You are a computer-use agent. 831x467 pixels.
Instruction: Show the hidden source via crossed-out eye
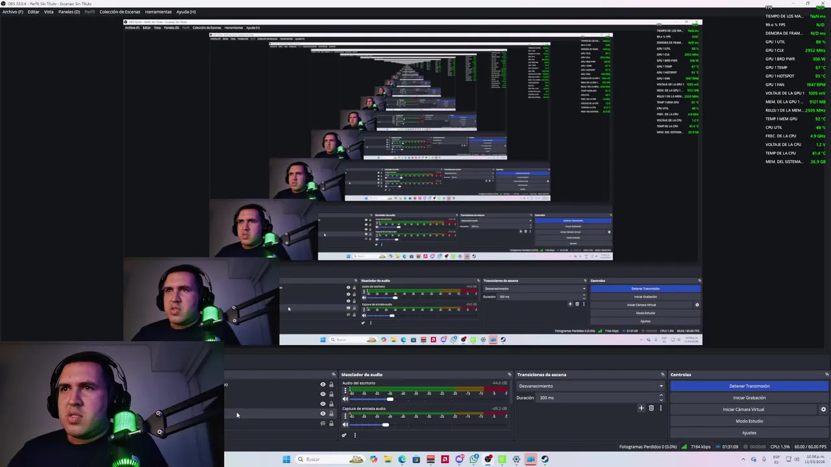pyautogui.click(x=323, y=424)
